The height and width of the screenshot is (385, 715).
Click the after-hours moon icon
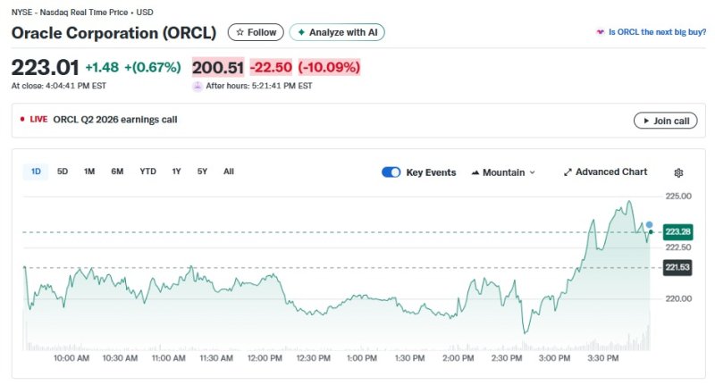[197, 86]
